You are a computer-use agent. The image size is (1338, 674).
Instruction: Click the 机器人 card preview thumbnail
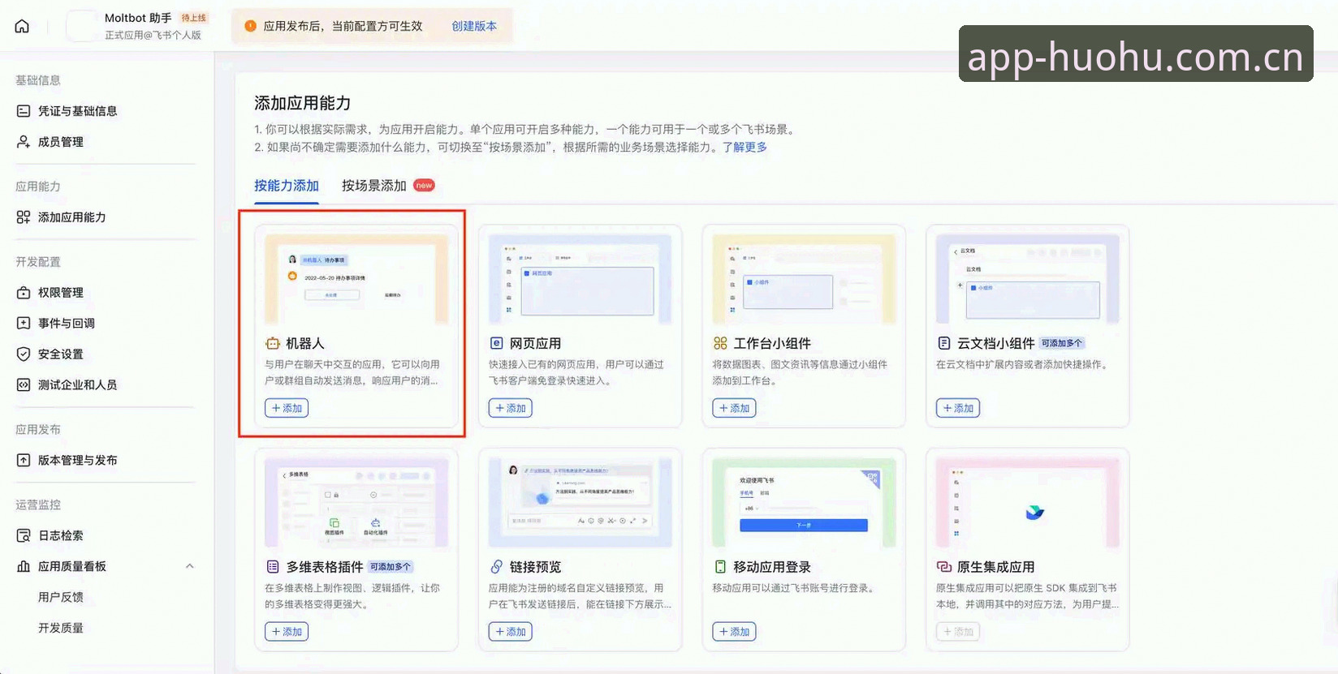click(356, 281)
